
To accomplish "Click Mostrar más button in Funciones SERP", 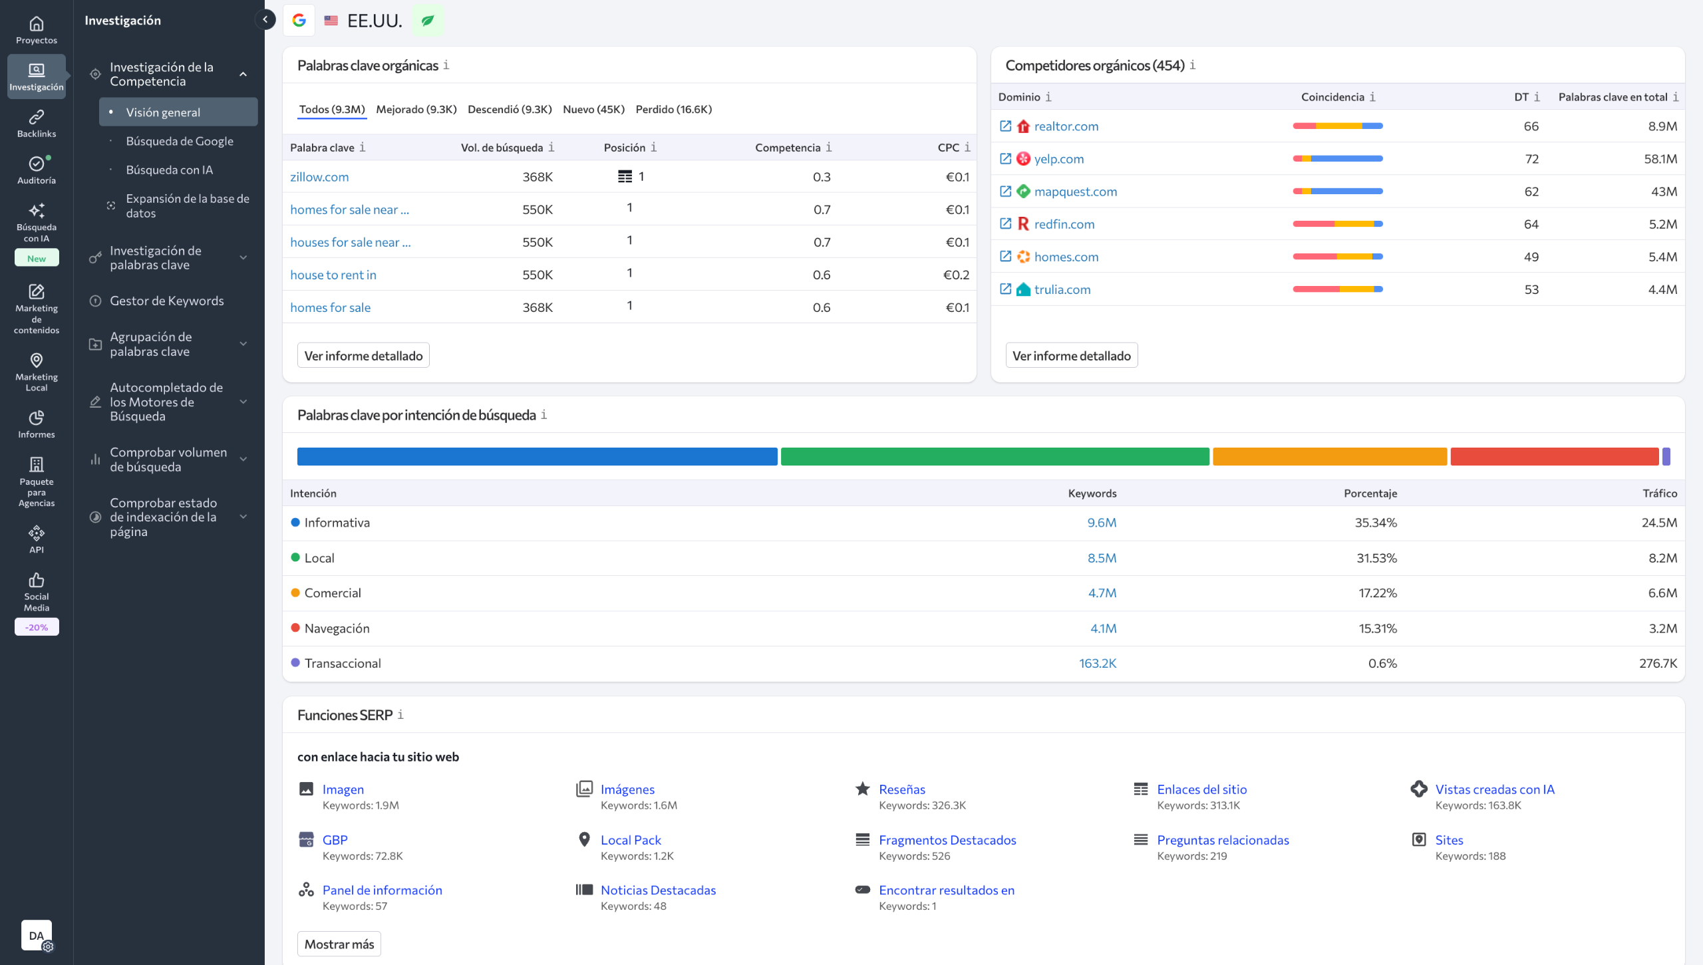I will coord(339,944).
